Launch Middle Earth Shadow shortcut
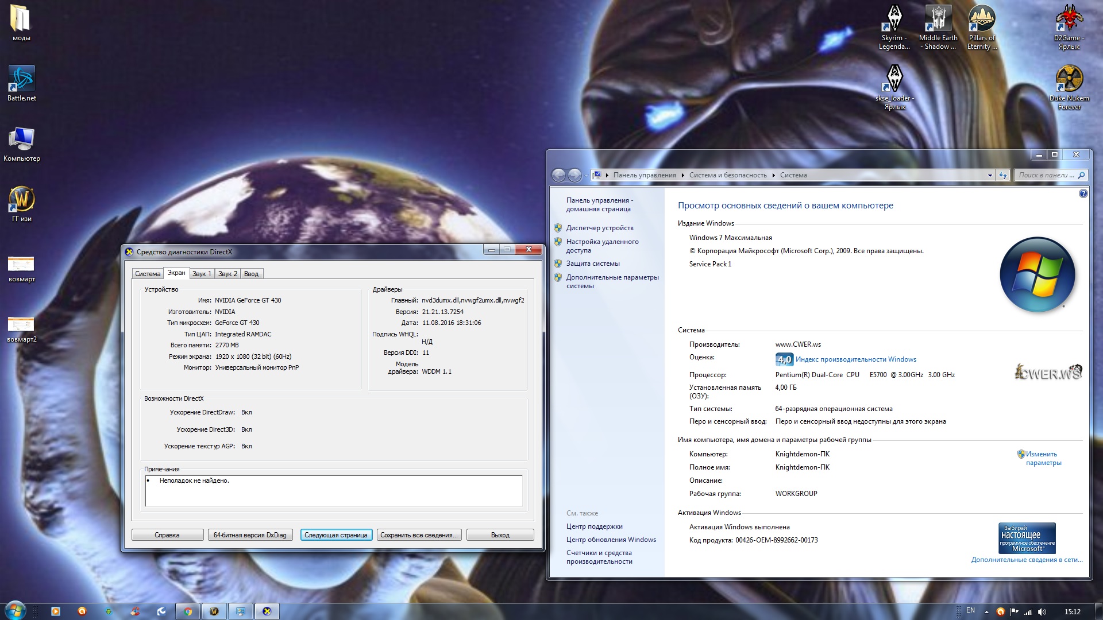The width and height of the screenshot is (1103, 620). pos(938,27)
